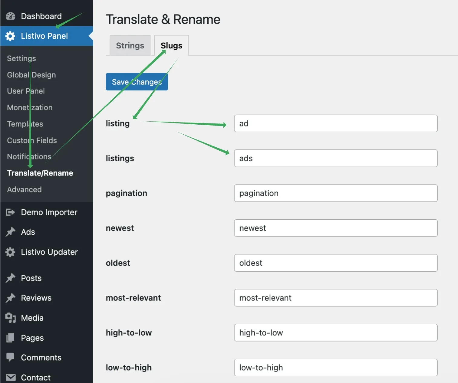Image resolution: width=458 pixels, height=383 pixels.
Task: Click the Pages document icon
Action: (x=10, y=338)
